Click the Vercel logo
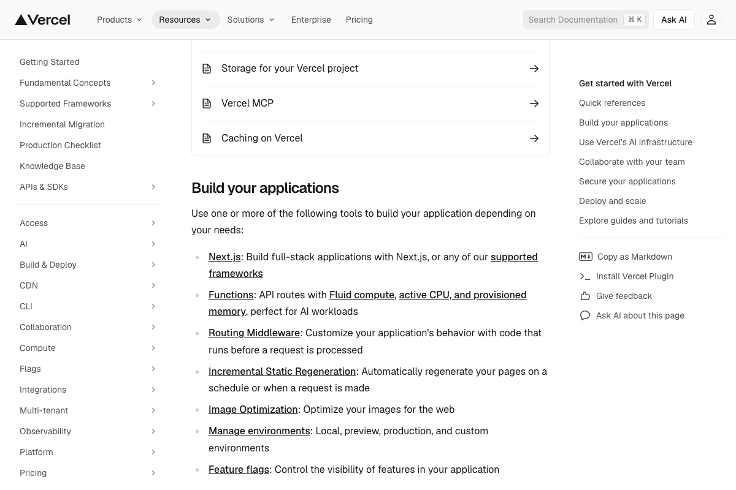Image resolution: width=736 pixels, height=490 pixels. point(42,20)
